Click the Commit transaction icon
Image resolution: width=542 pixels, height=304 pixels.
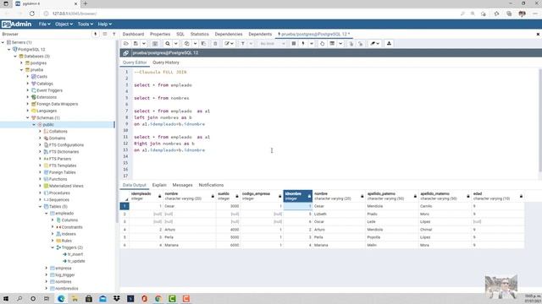tap(351, 43)
